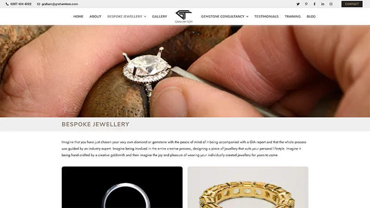The height and width of the screenshot is (208, 370).
Task: Open the Testimonials page
Action: pyautogui.click(x=266, y=17)
